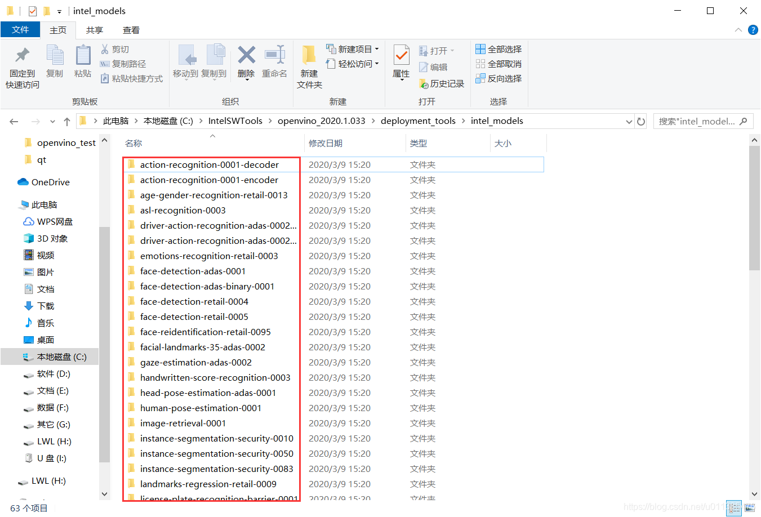This screenshot has width=761, height=517.
Task: Expand the Open (打开) dropdown arrow
Action: 452,51
